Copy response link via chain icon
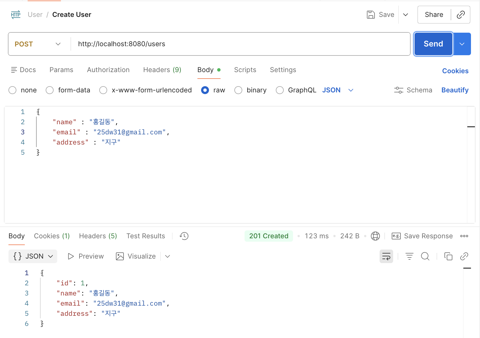The height and width of the screenshot is (338, 480). pyautogui.click(x=464, y=256)
